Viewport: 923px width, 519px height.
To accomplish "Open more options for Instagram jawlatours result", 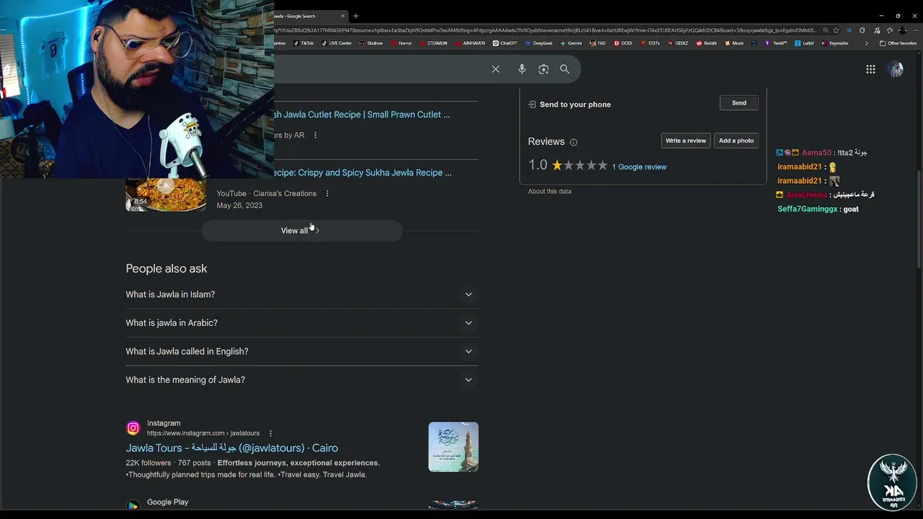I will [x=270, y=433].
